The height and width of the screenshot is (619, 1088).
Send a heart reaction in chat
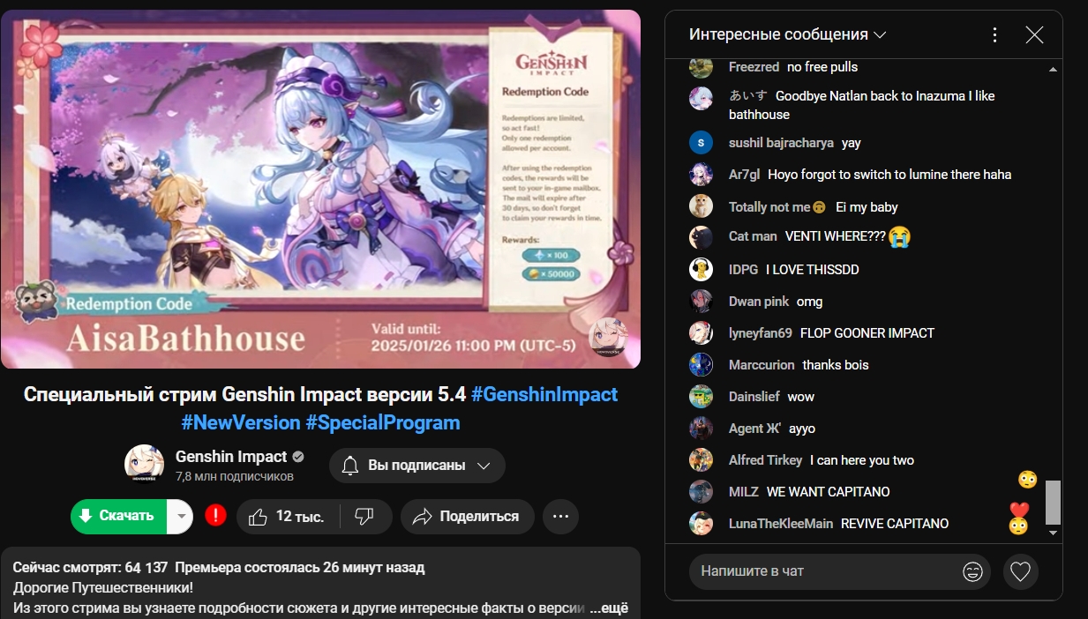1020,571
